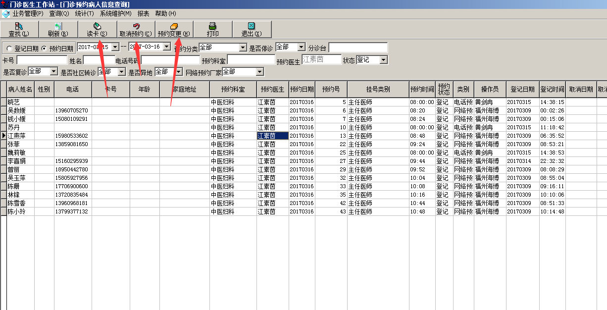Select patient row 魏莉敏
This screenshot has width=607, height=310.
303,153
